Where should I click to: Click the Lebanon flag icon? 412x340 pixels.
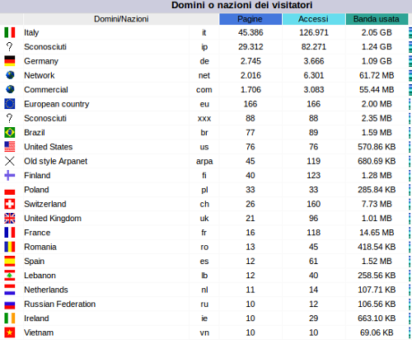[x=10, y=276]
